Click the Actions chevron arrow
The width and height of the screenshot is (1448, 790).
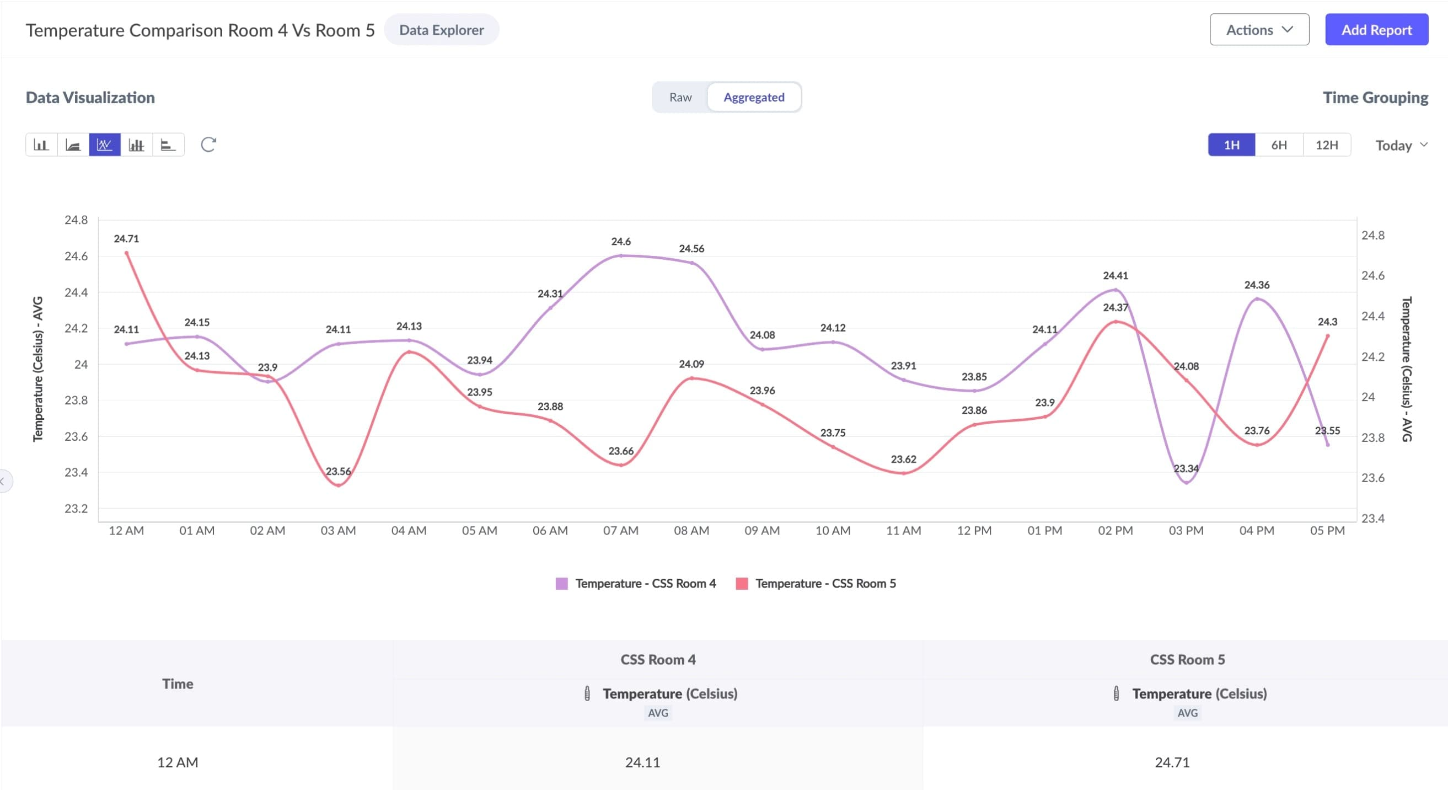1288,29
